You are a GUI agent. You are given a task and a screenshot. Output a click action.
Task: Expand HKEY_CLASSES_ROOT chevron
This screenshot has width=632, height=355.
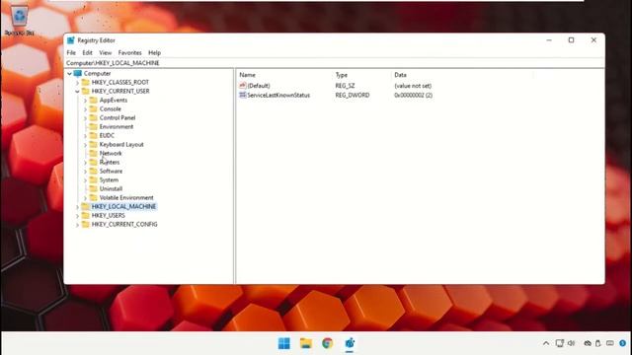(x=77, y=83)
